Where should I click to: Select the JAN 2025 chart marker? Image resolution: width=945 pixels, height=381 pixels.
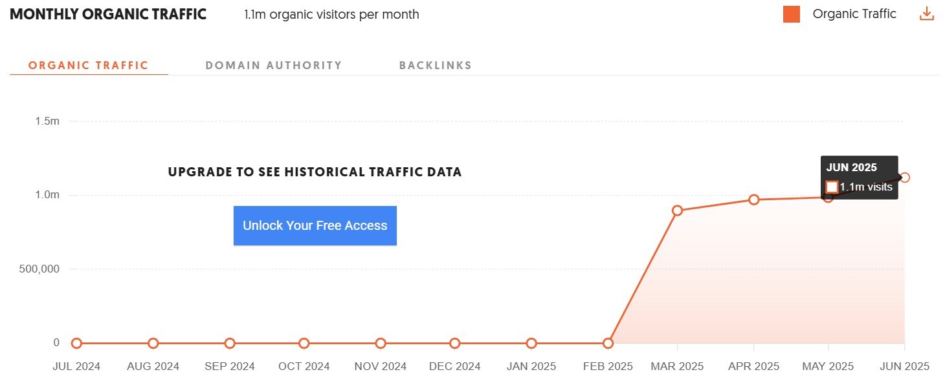coord(531,344)
